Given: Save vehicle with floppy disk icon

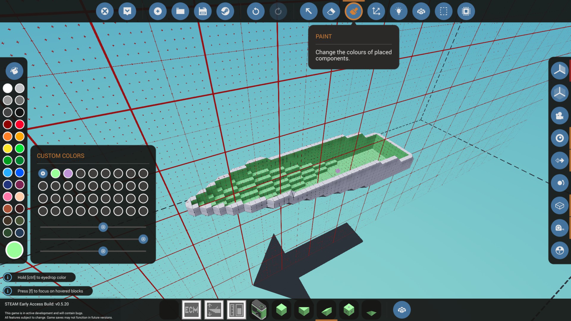Looking at the screenshot, I should click(x=203, y=12).
